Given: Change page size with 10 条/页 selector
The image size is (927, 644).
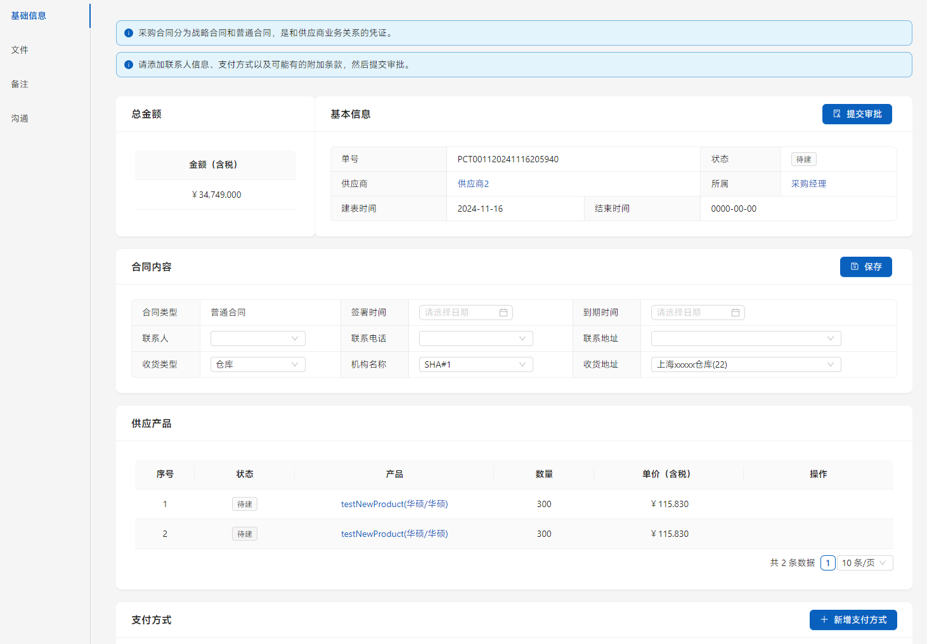Looking at the screenshot, I should coord(865,563).
